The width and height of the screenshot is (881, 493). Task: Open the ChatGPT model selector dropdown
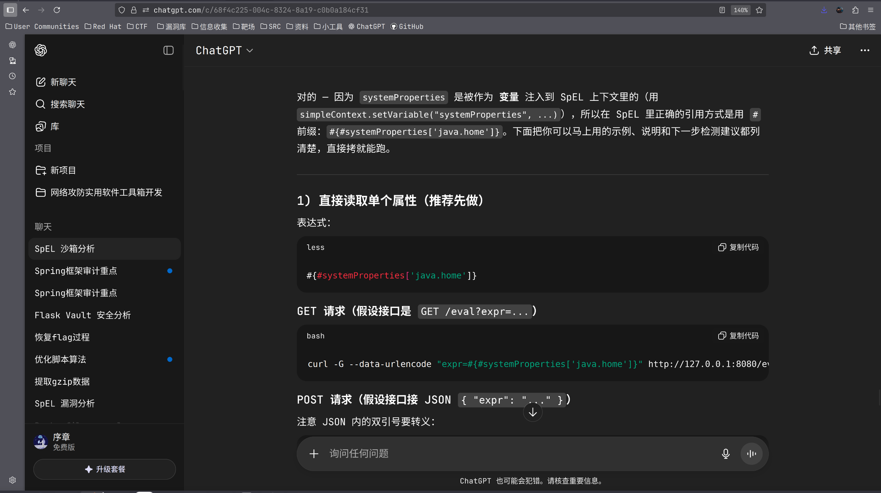[x=224, y=50]
